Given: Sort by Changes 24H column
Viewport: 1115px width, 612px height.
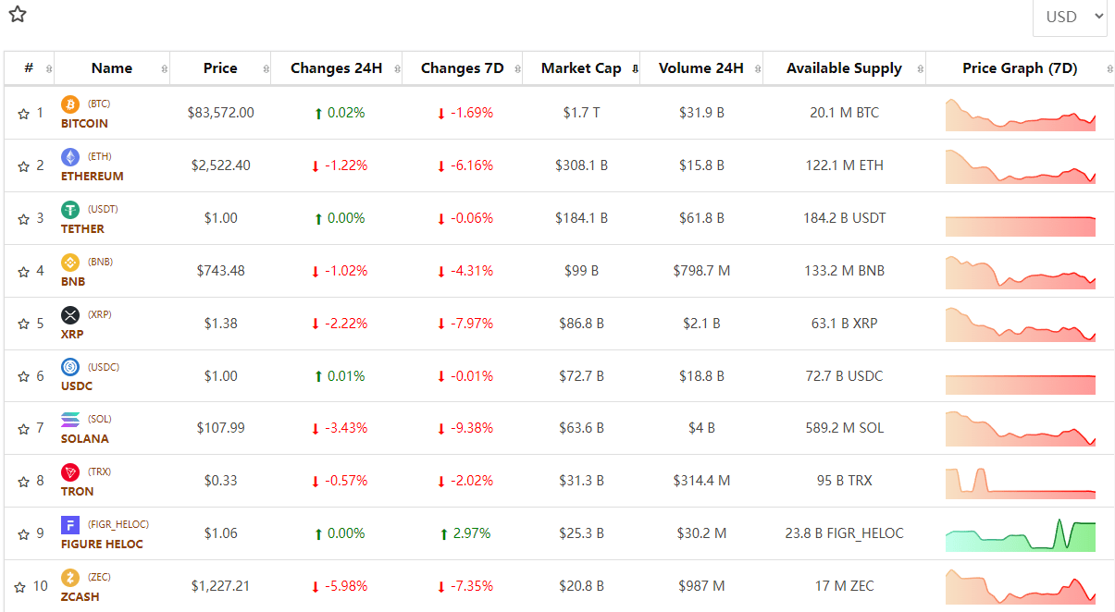Looking at the screenshot, I should pos(336,68).
